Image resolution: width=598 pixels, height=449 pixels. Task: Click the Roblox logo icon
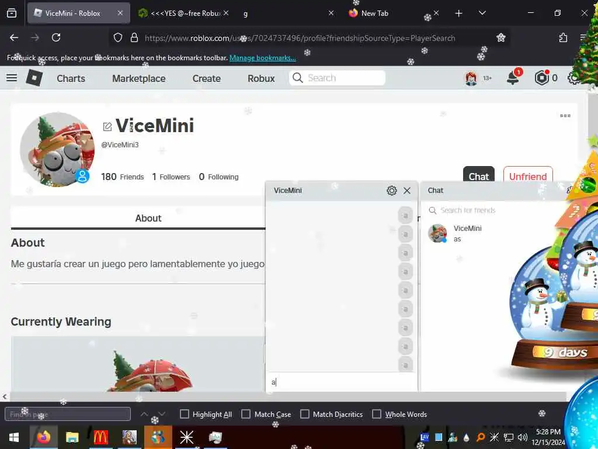pyautogui.click(x=34, y=78)
